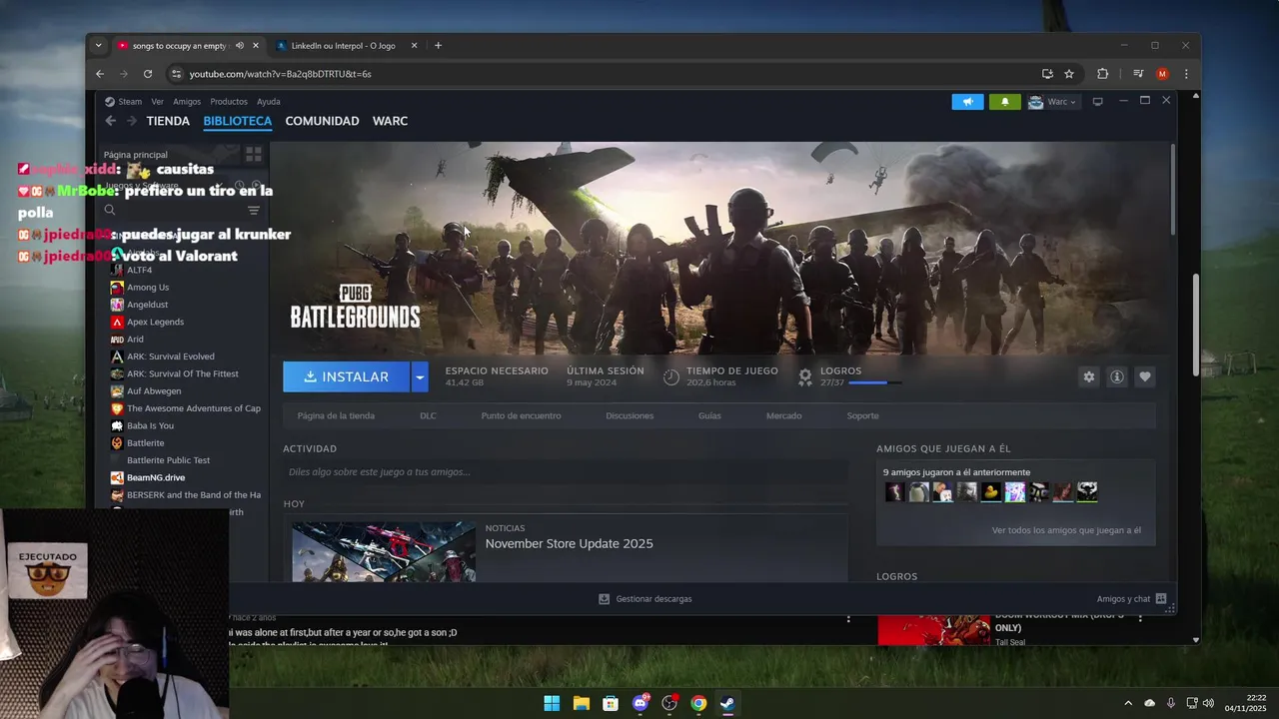Screen dimensions: 1279x719
Task: Mute the YouTube tab audio icon
Action: (240, 46)
